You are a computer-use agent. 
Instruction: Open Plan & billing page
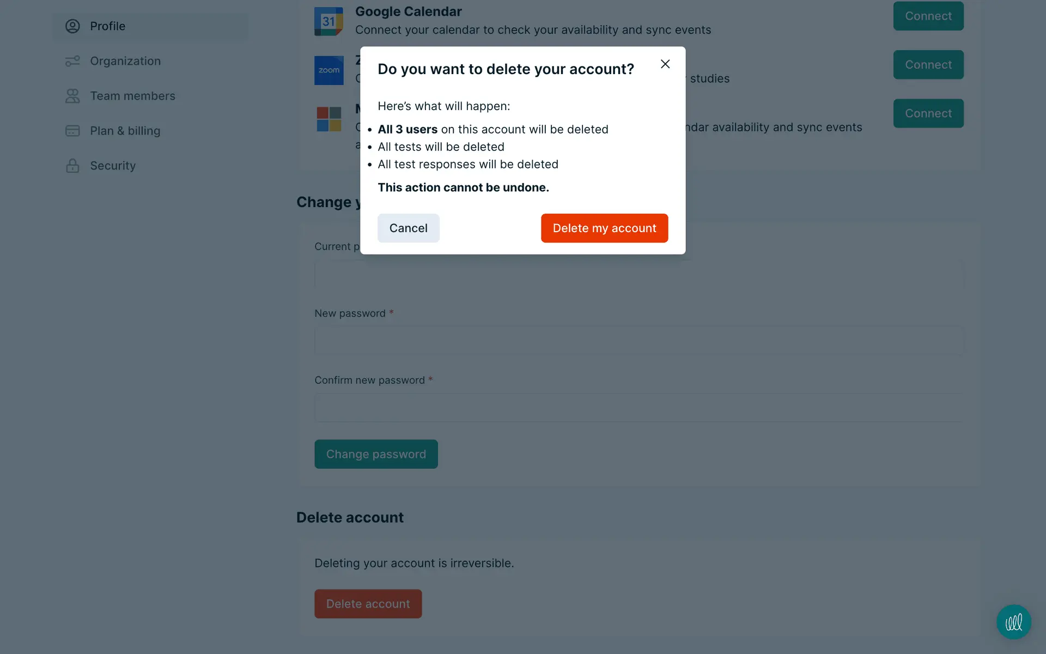point(125,131)
